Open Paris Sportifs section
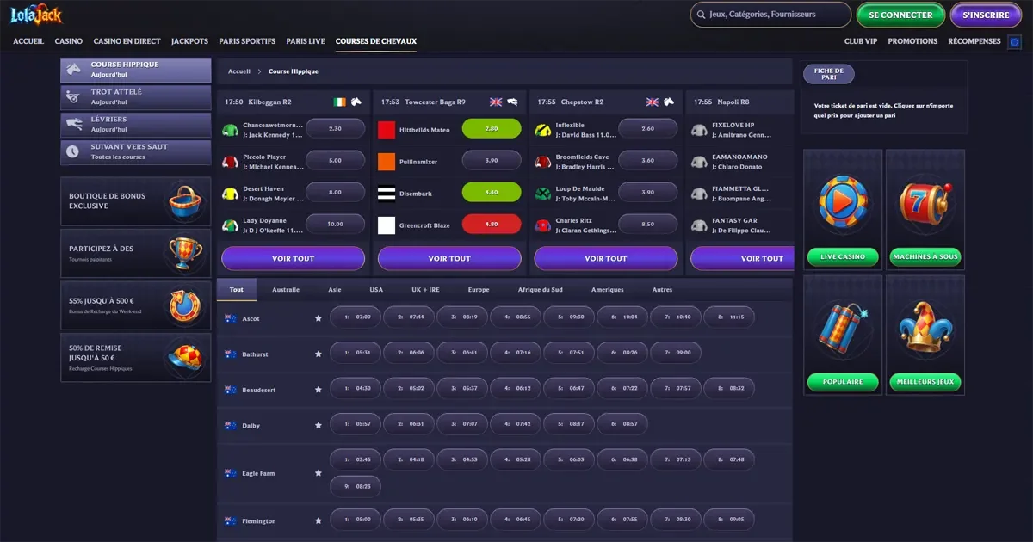This screenshot has width=1033, height=542. tap(247, 41)
